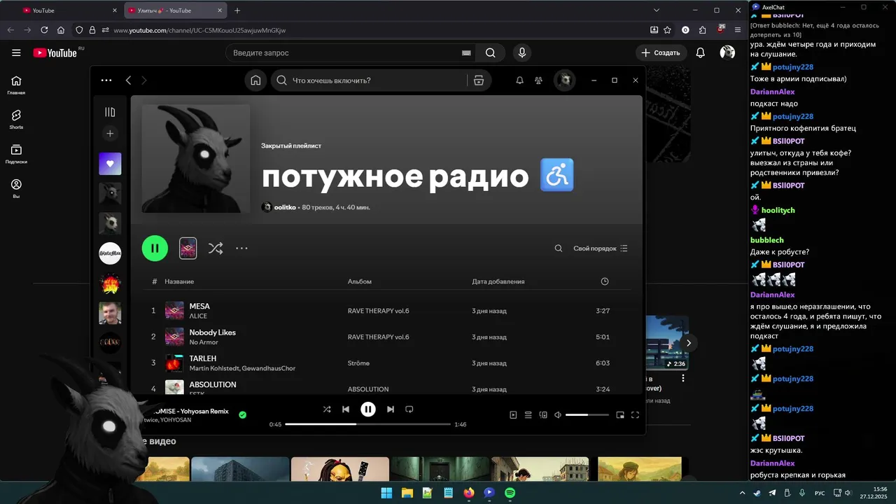
Task: Open YouTube hamburger guide menu
Action: [x=16, y=52]
